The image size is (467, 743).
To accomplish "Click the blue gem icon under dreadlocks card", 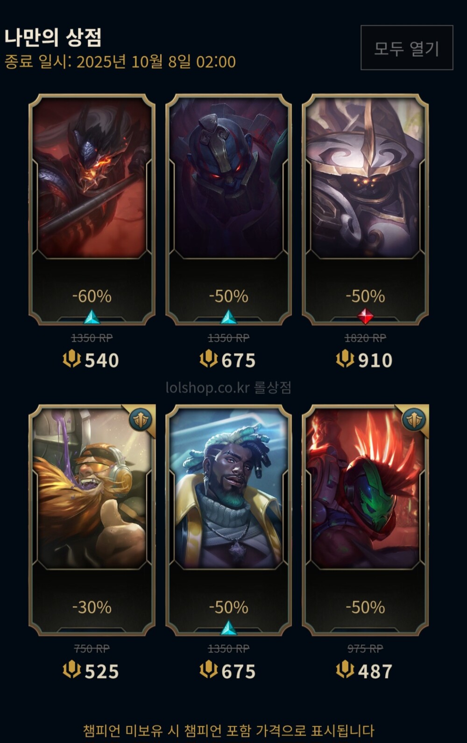I will pyautogui.click(x=228, y=628).
